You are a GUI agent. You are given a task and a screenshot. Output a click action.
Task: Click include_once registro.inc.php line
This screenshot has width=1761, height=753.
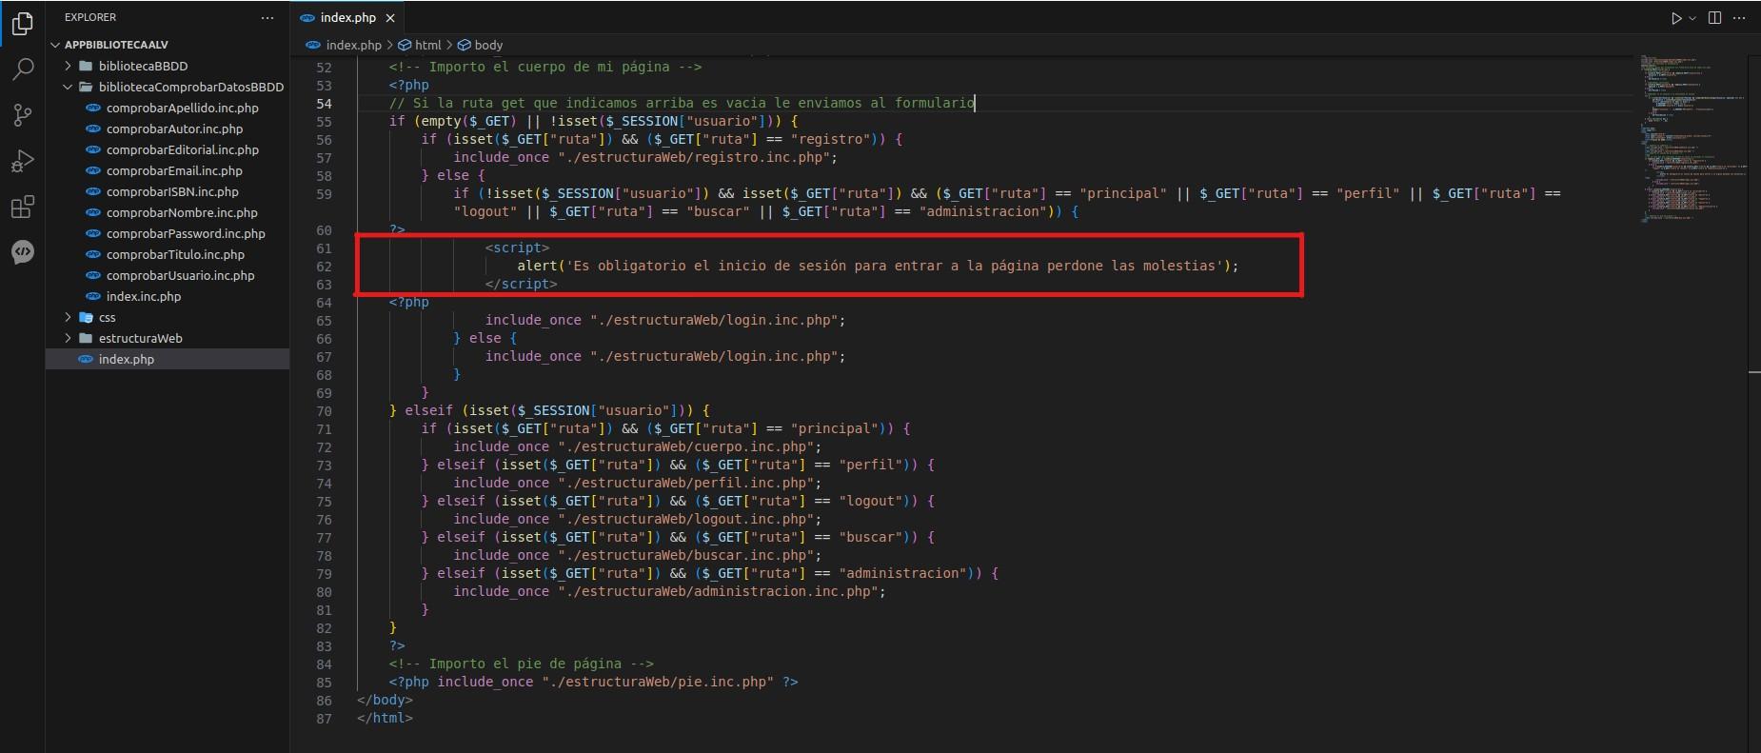pos(645,157)
